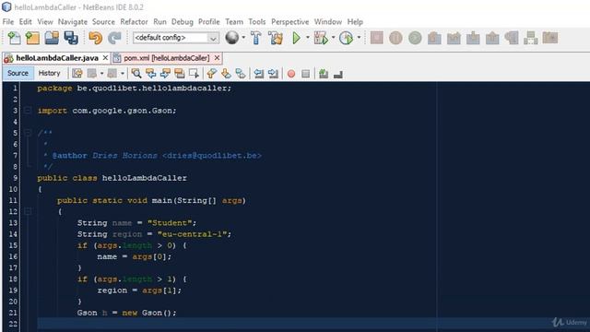Click the grey Redo arrow icon
This screenshot has height=332, width=590.
coord(114,38)
